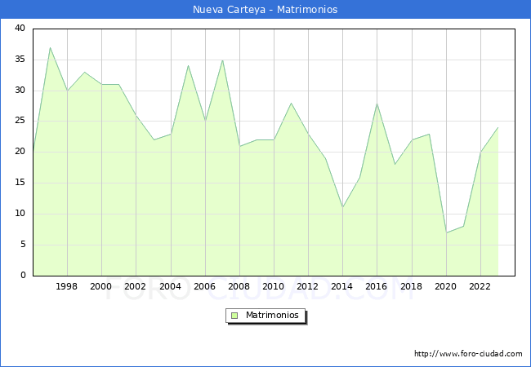Click the 2016 peak data point near 28

pos(377,103)
